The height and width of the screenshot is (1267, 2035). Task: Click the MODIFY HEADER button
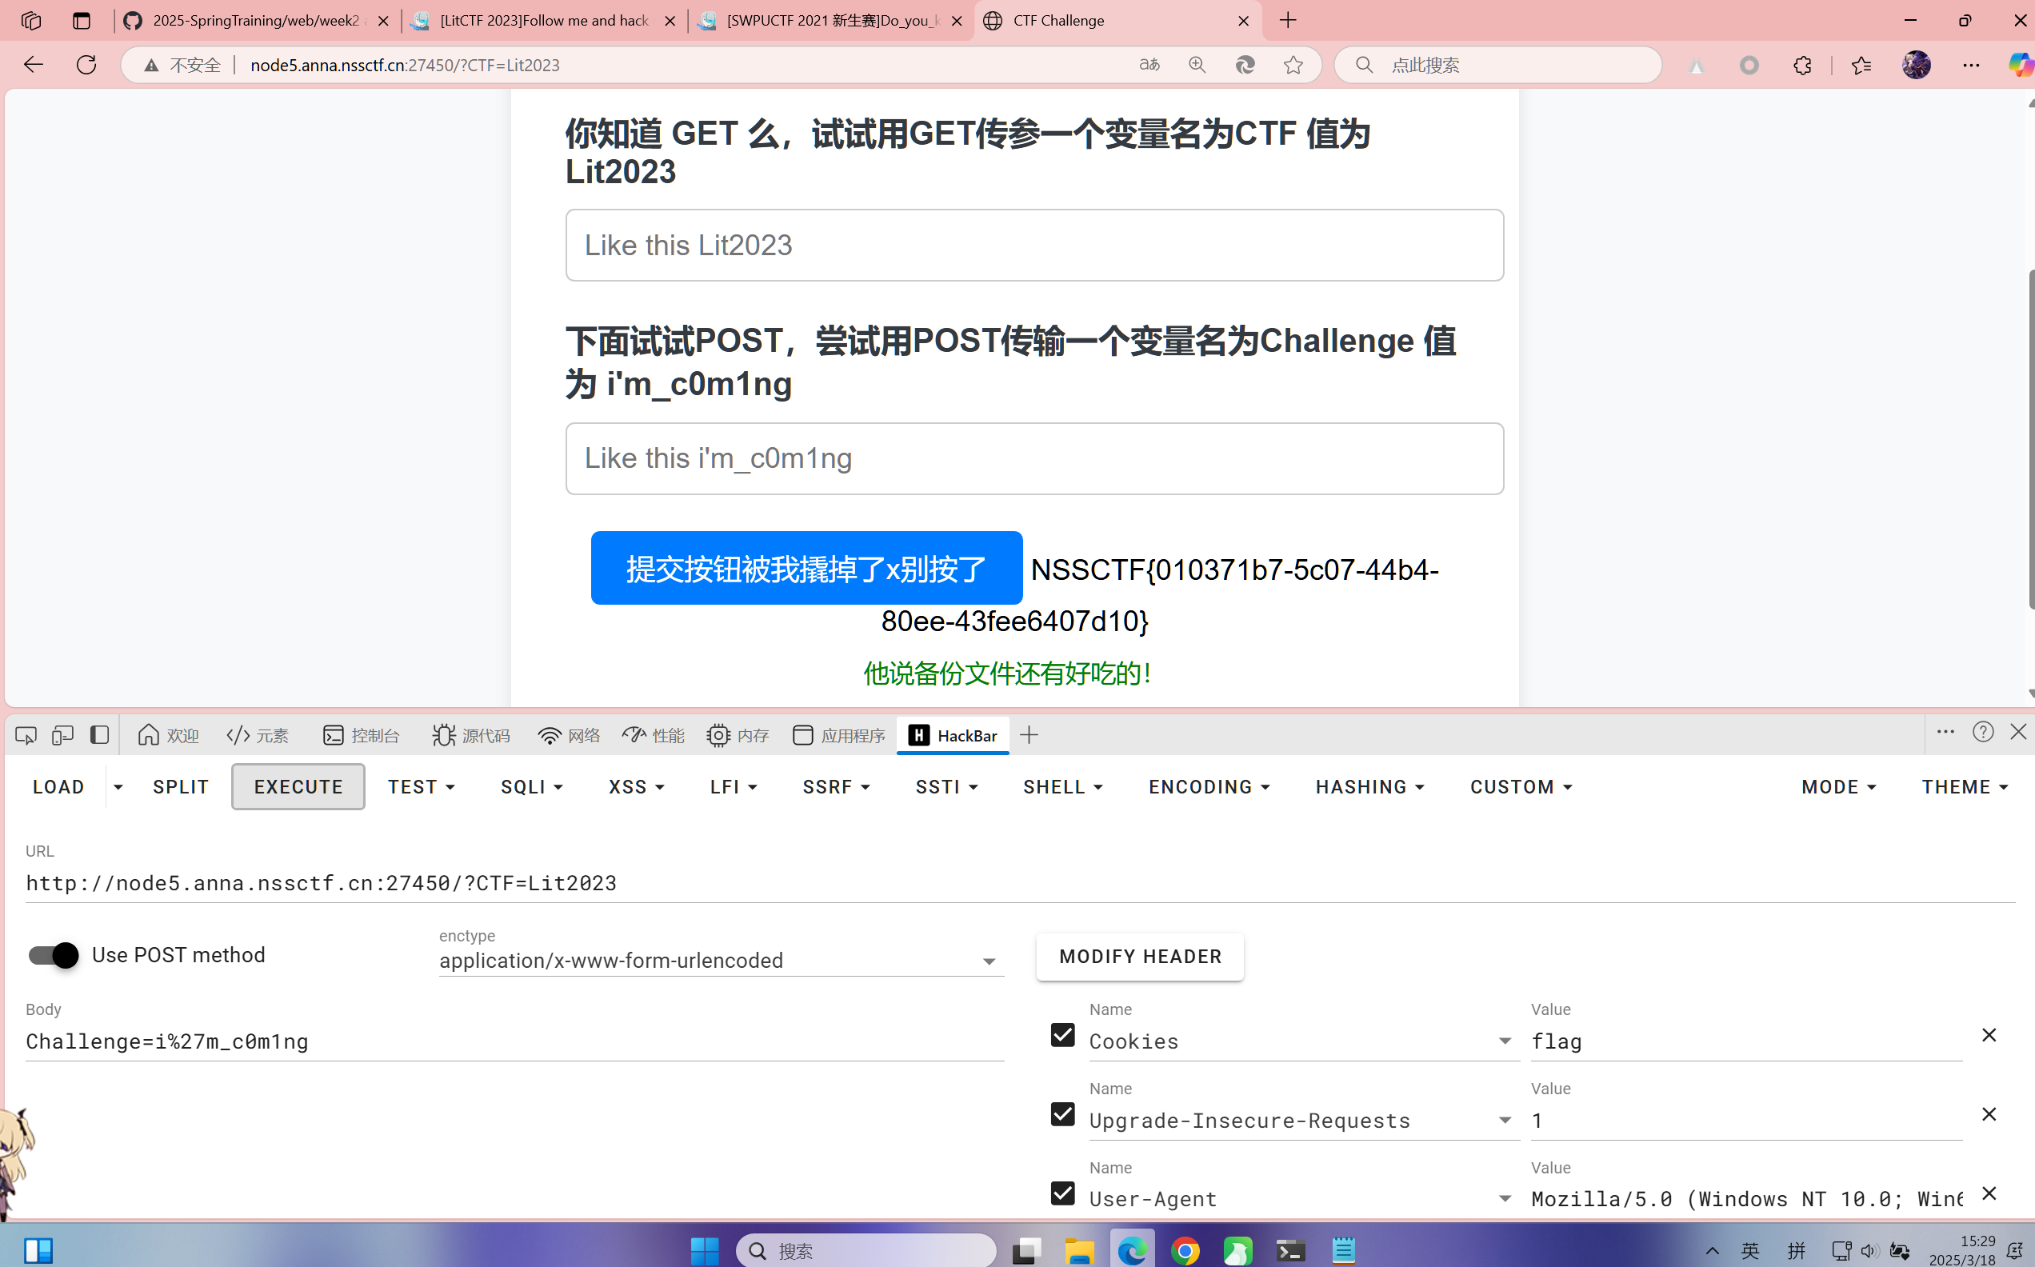(x=1139, y=956)
